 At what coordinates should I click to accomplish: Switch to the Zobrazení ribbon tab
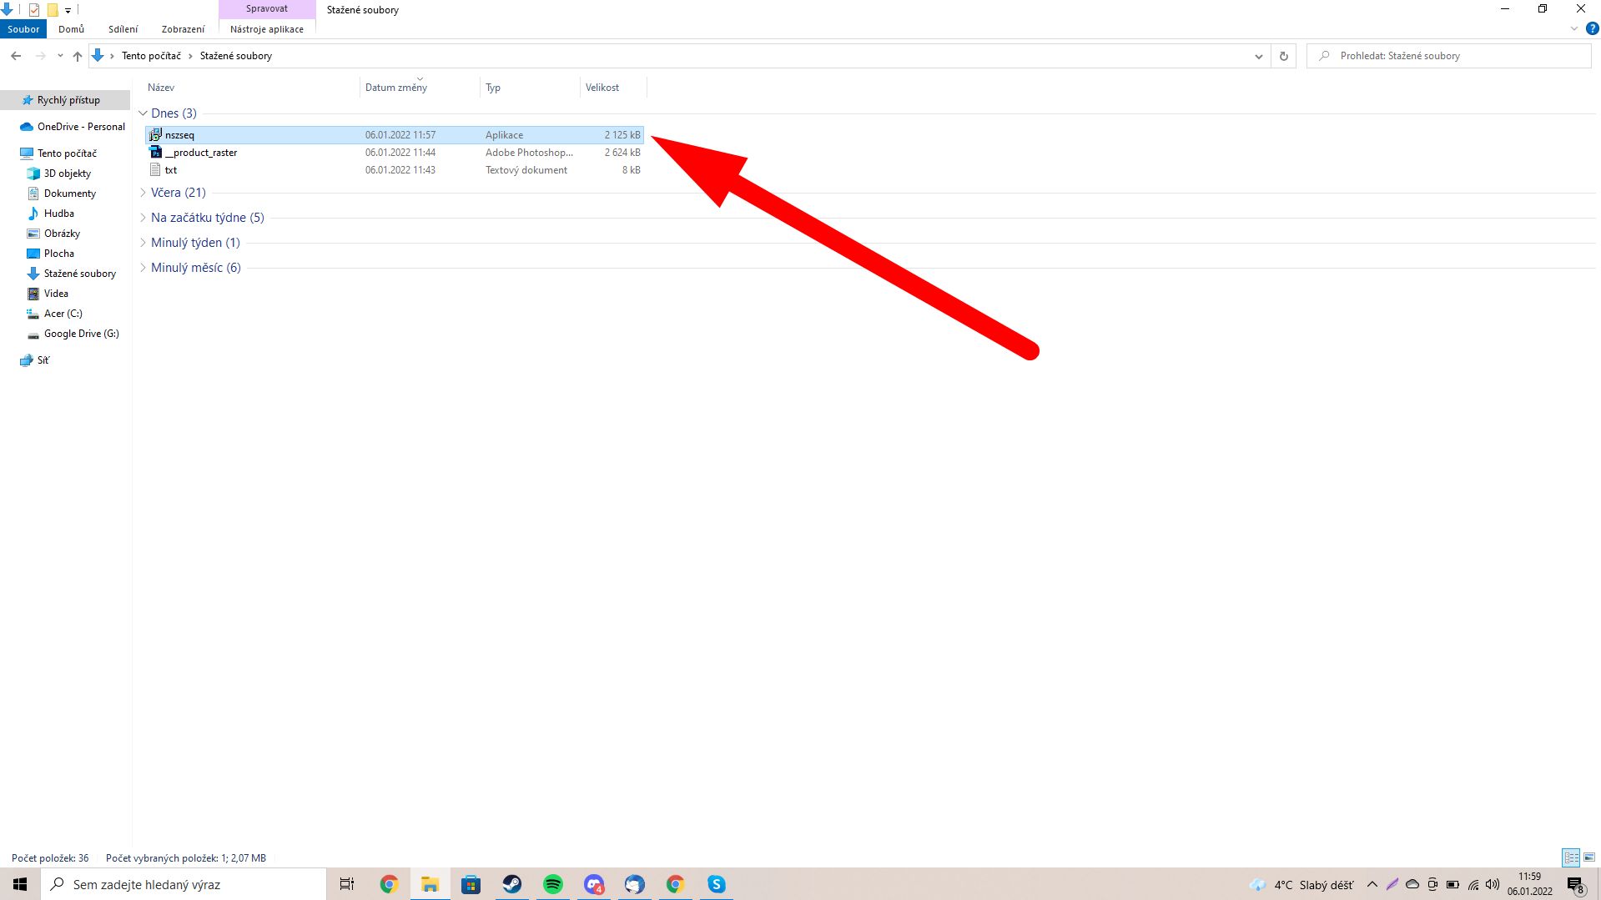(x=183, y=29)
